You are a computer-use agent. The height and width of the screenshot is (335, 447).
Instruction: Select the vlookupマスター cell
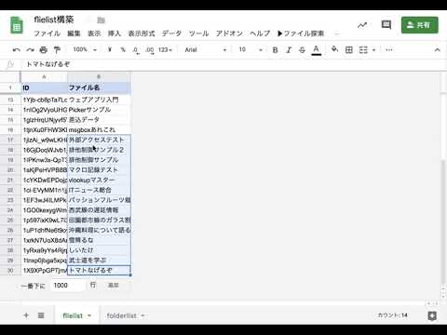coord(99,180)
